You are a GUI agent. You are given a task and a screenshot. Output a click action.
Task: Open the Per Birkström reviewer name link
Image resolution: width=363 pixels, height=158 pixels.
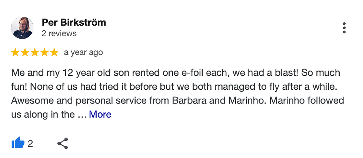point(74,23)
